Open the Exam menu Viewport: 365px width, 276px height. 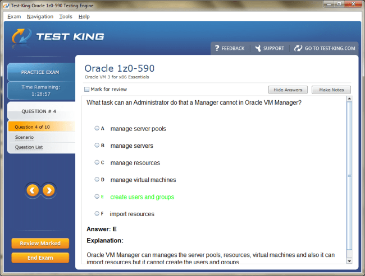[x=14, y=17]
